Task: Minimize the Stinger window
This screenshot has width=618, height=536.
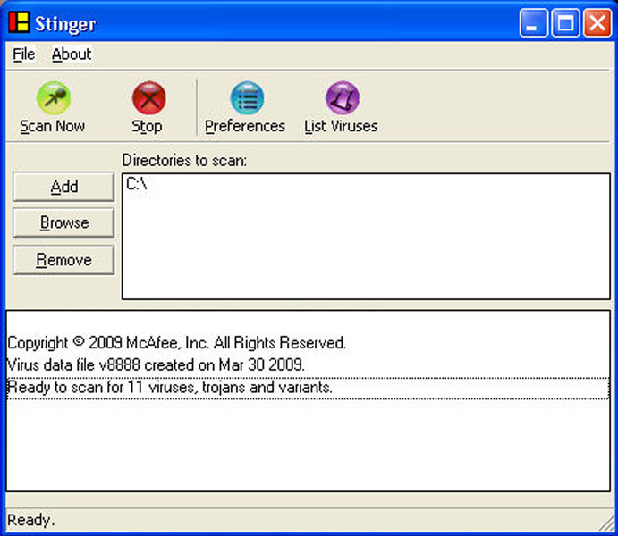Action: pos(533,23)
